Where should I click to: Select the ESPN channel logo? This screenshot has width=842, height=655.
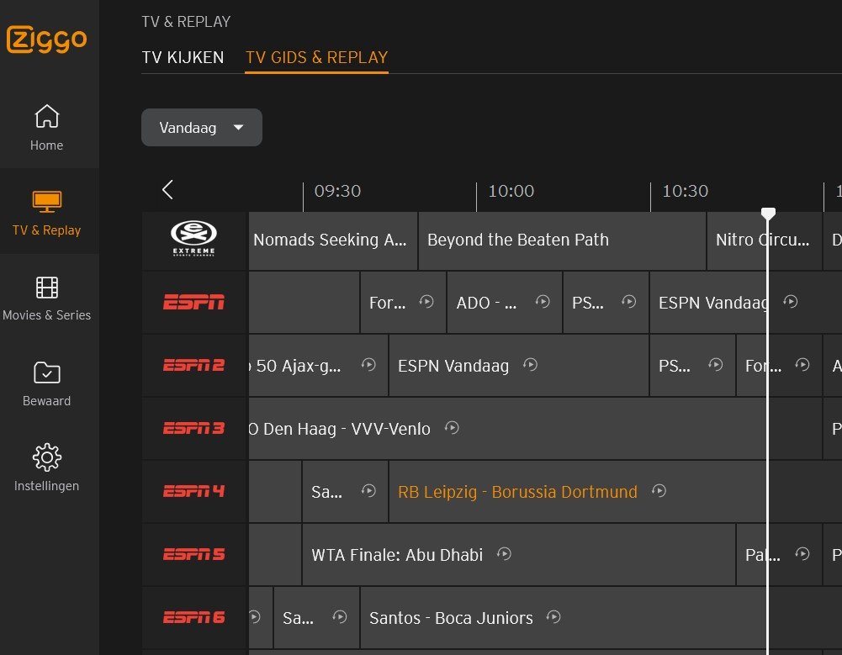coord(193,302)
